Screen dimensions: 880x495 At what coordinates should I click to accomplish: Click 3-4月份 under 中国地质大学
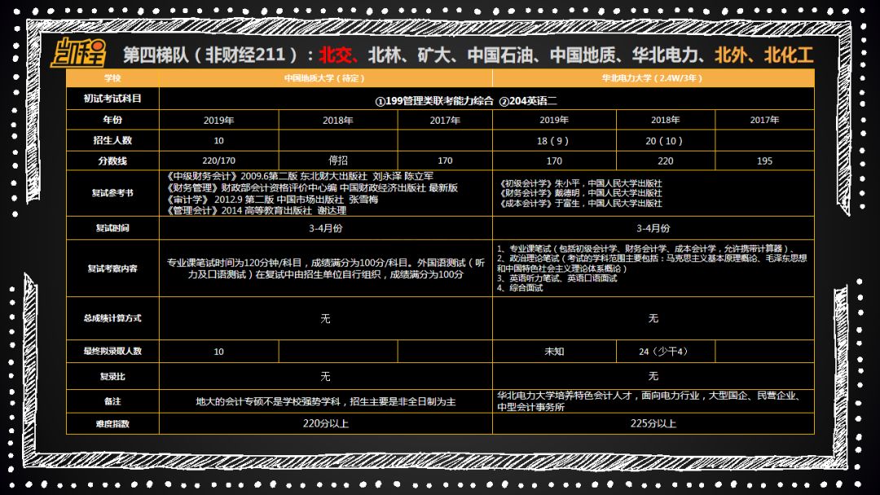point(325,228)
